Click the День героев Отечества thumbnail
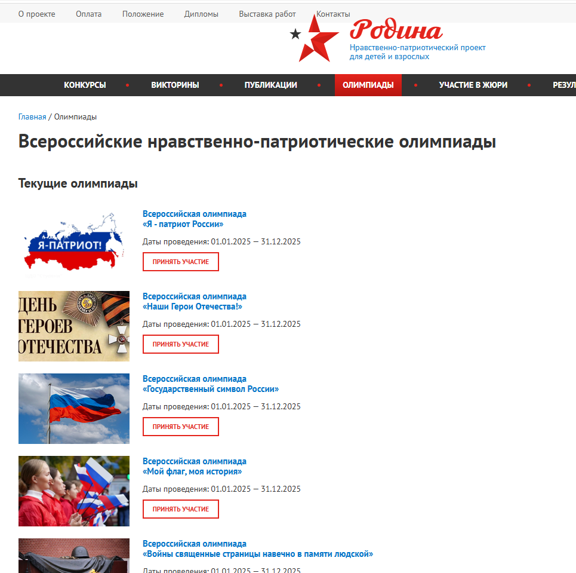The width and height of the screenshot is (576, 573). coord(74,326)
